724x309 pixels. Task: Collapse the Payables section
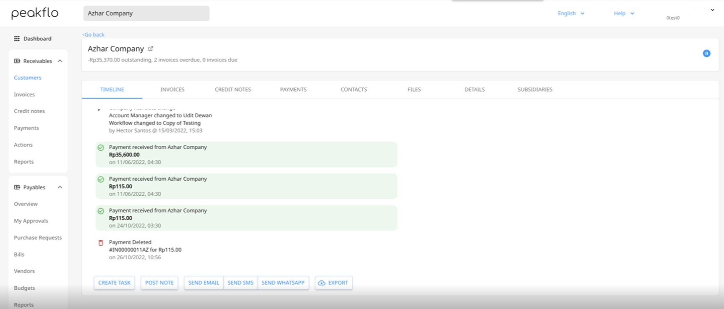(x=60, y=187)
